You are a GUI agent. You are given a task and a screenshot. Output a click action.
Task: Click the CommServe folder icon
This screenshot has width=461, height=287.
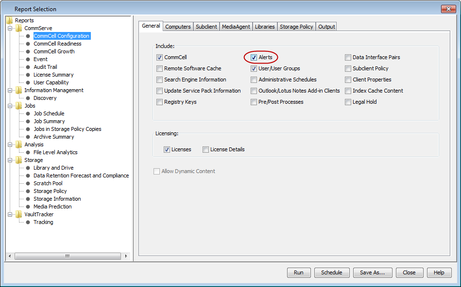[x=19, y=28]
